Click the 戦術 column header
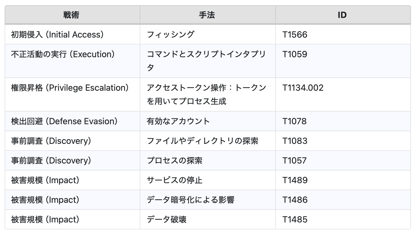The height and width of the screenshot is (234, 415). point(71,15)
